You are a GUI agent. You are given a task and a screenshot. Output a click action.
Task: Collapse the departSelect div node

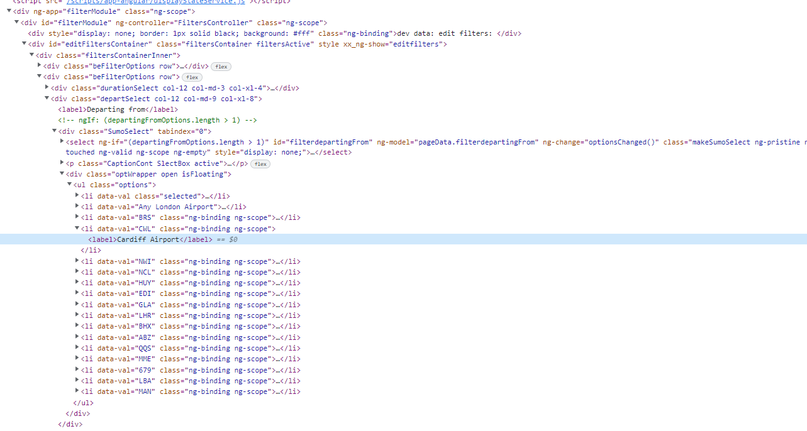coord(47,99)
